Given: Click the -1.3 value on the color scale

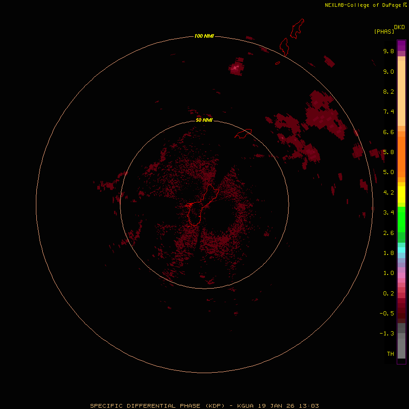Looking at the screenshot, I should 387,334.
